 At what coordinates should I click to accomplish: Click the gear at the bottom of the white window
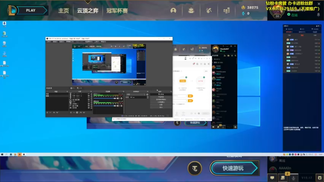(x=199, y=113)
